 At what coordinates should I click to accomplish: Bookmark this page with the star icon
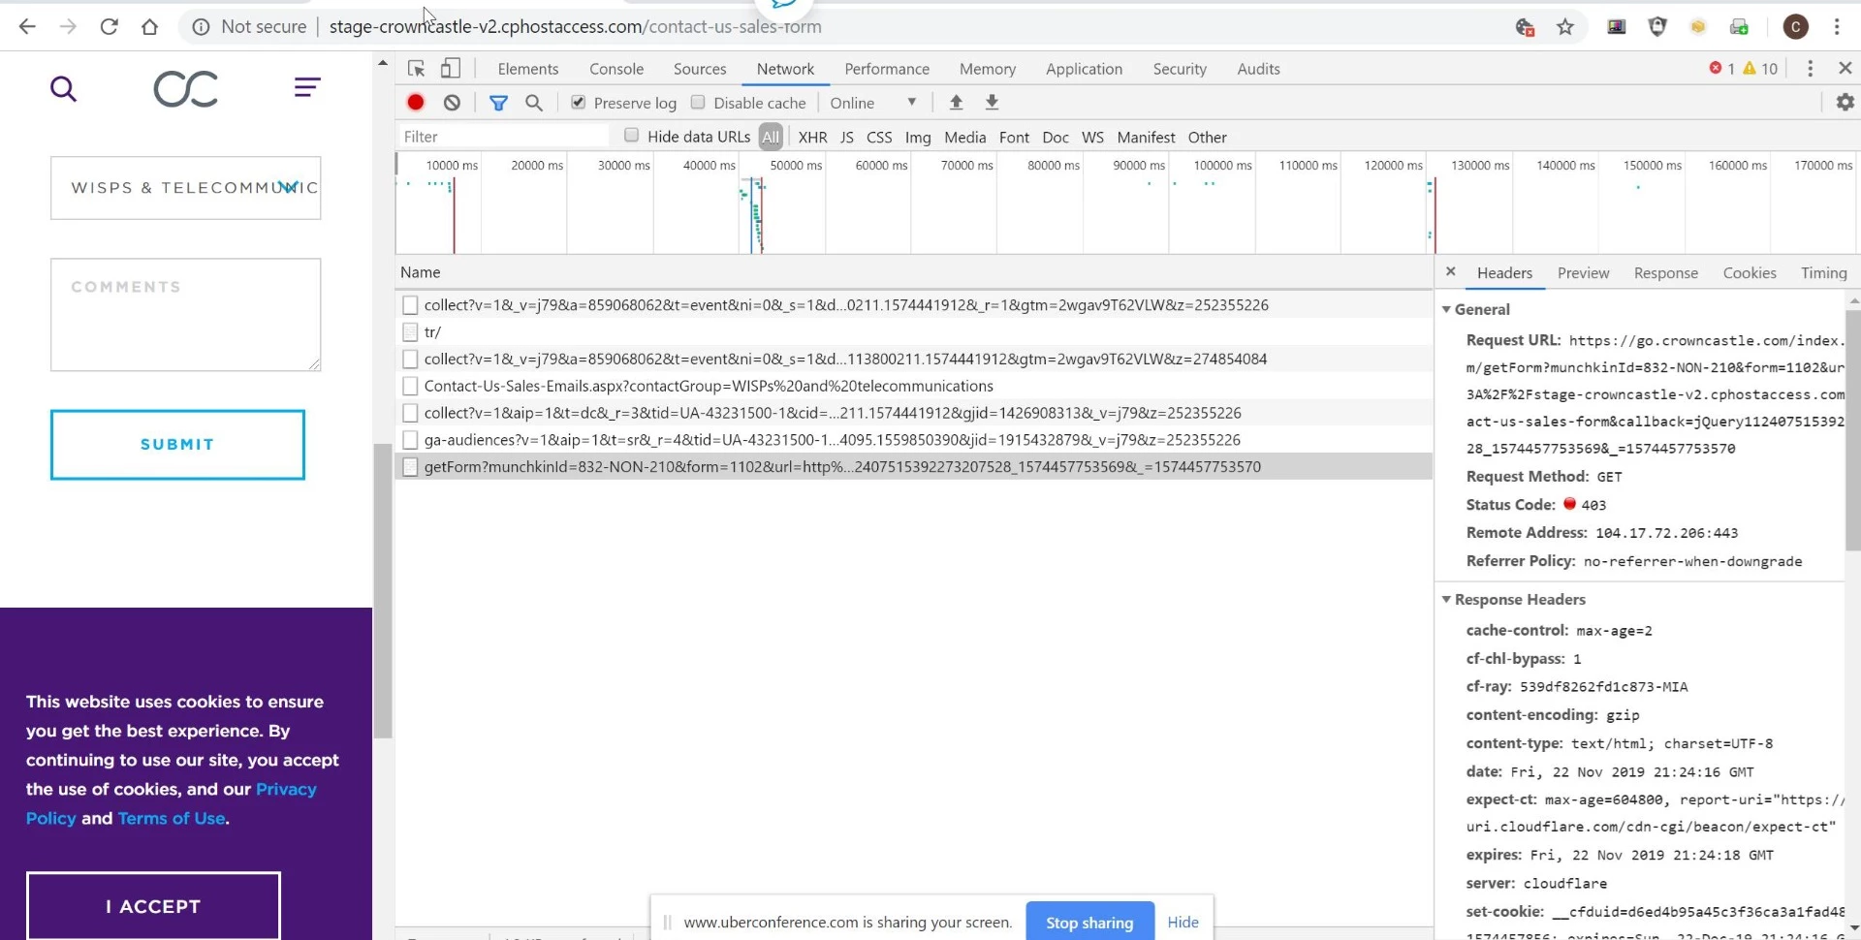click(x=1565, y=27)
